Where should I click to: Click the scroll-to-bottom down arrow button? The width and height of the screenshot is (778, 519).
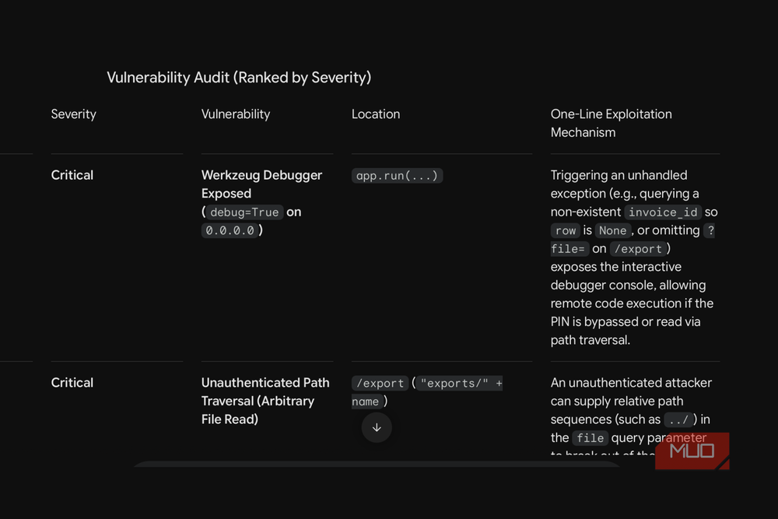(x=377, y=427)
